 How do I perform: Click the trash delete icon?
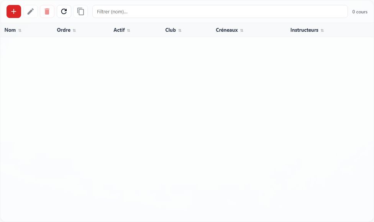pyautogui.click(x=47, y=11)
